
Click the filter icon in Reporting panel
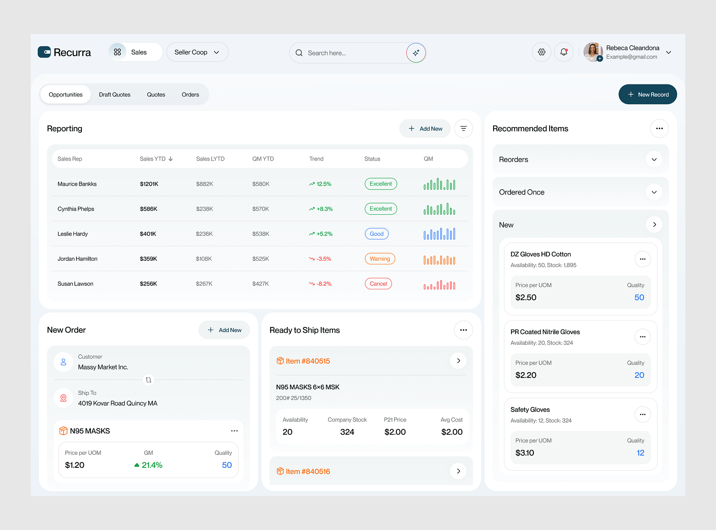(463, 128)
